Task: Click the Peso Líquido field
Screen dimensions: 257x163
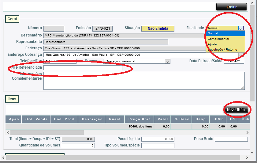Action: point(158,139)
